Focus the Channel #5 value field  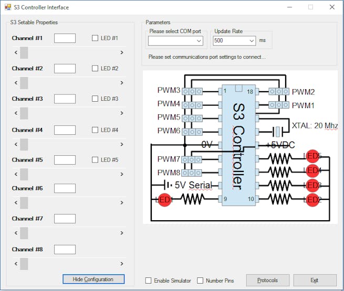pos(65,160)
